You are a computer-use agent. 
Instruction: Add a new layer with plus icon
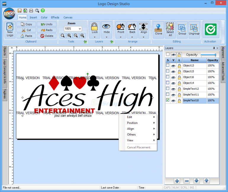pyautogui.click(x=177, y=181)
